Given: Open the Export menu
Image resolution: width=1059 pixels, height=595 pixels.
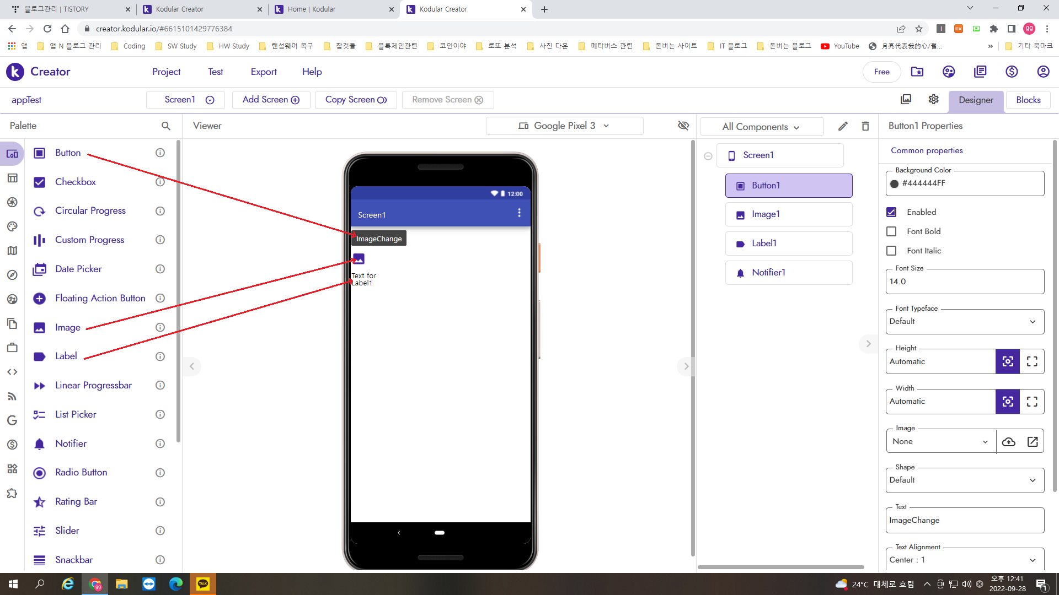Looking at the screenshot, I should coord(264,72).
